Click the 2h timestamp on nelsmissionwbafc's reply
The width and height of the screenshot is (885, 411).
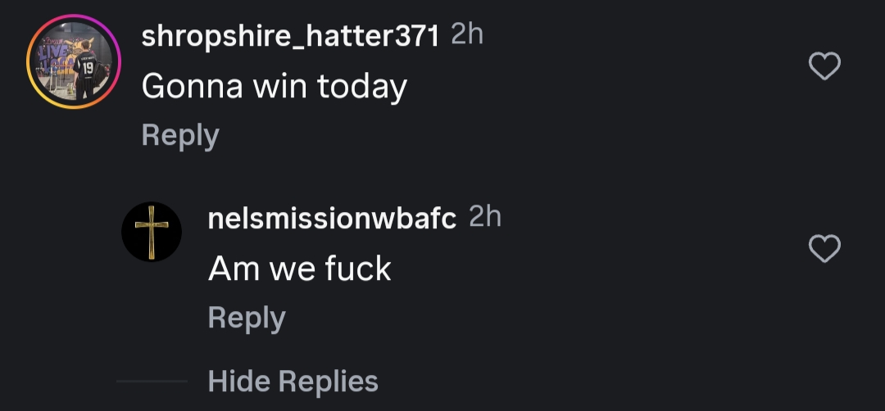[x=484, y=217]
